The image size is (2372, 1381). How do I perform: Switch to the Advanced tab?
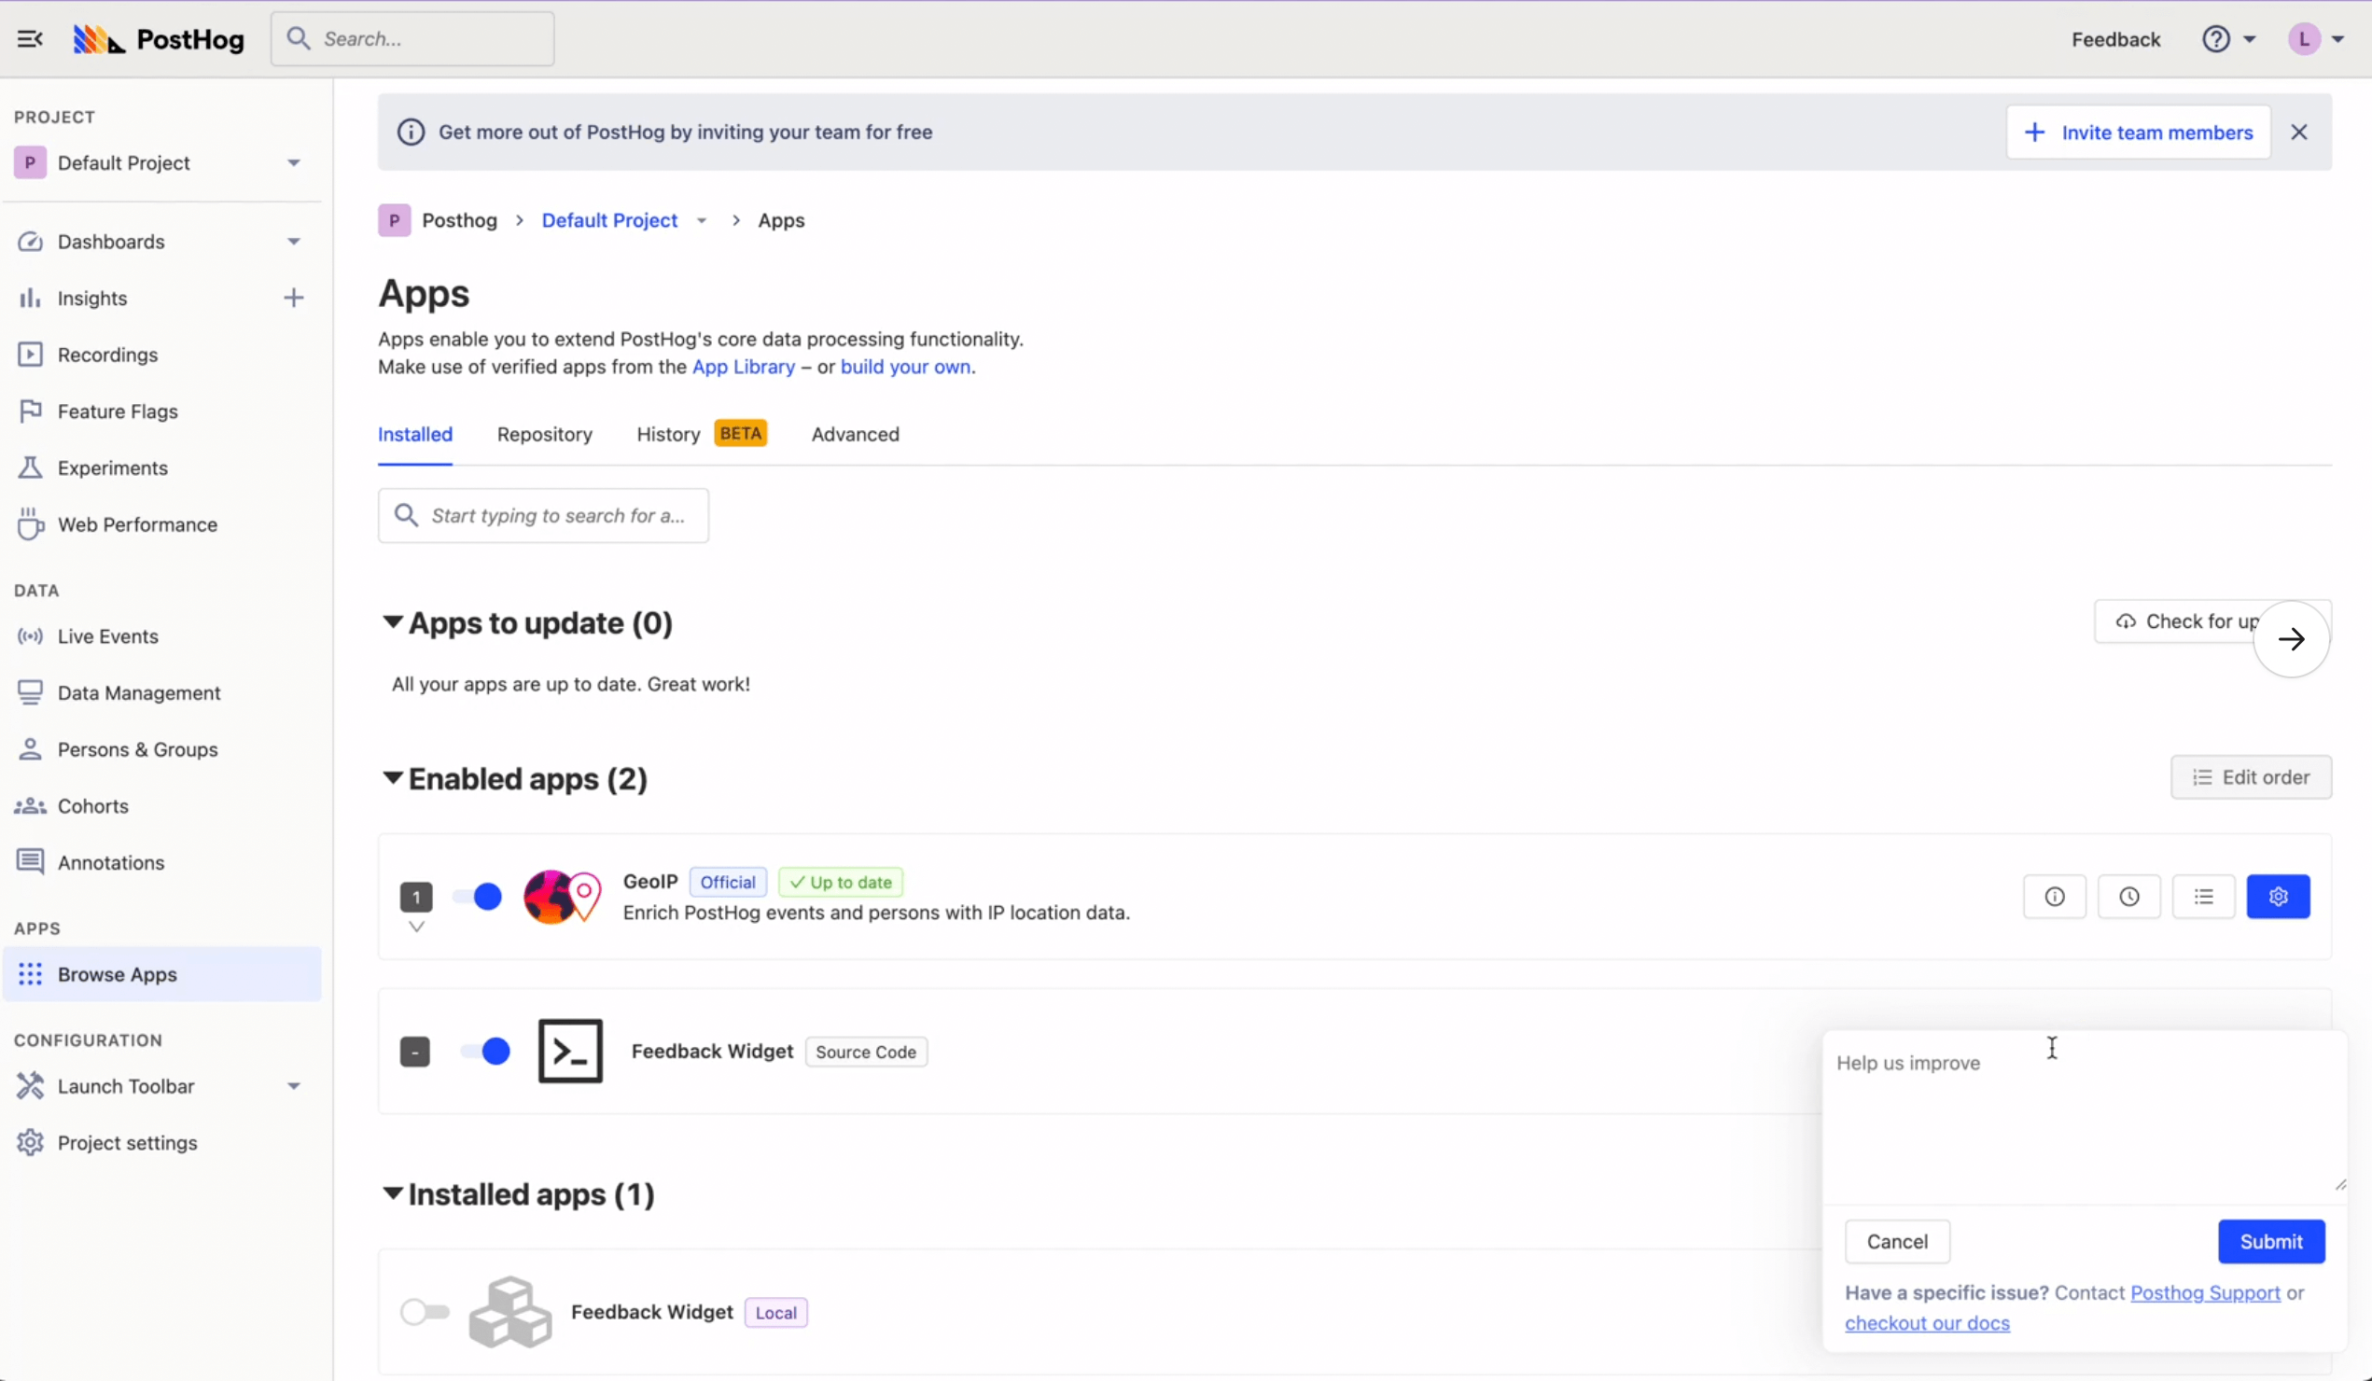[x=855, y=432]
